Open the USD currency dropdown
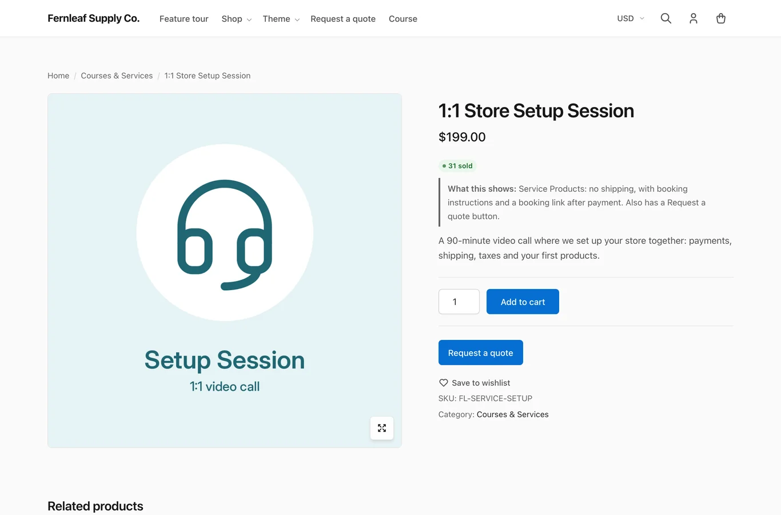 tap(631, 18)
